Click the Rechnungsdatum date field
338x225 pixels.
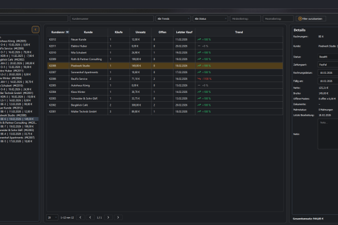click(328, 73)
